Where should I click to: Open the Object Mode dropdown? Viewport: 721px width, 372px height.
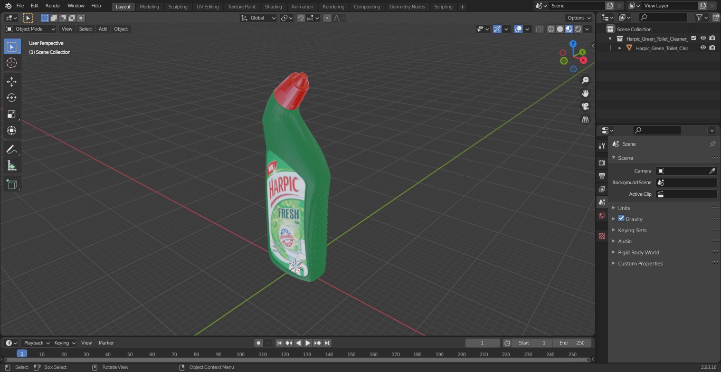pos(31,29)
